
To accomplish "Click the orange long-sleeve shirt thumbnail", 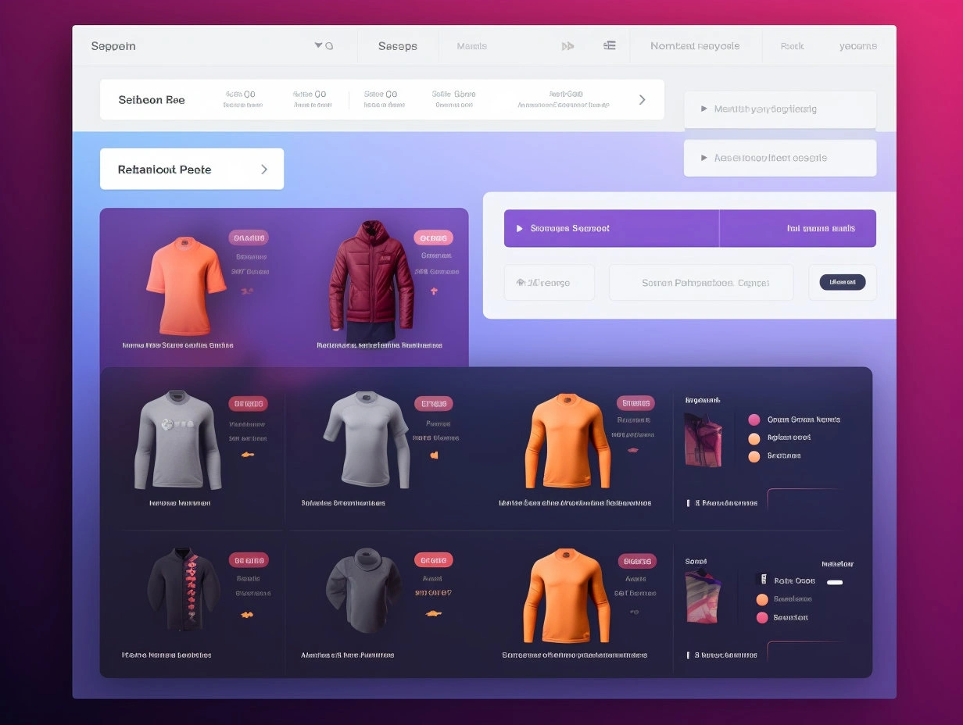I will click(567, 441).
